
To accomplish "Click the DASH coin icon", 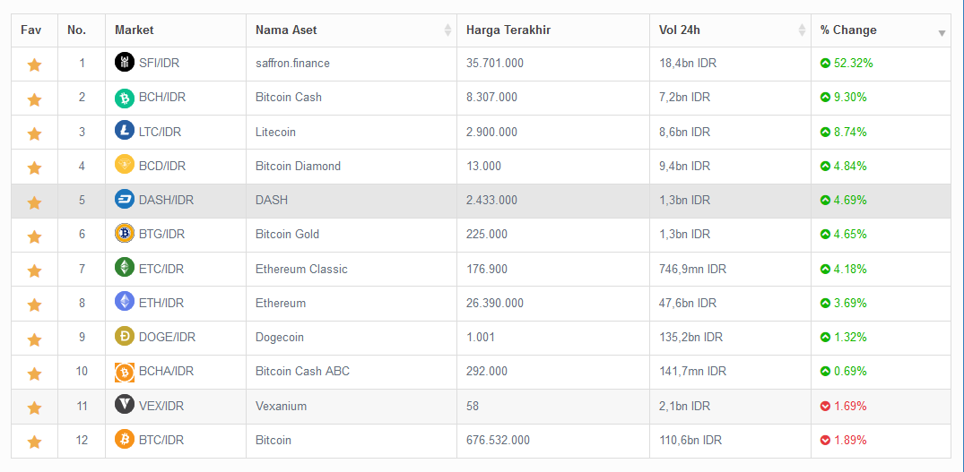I will pyautogui.click(x=125, y=200).
